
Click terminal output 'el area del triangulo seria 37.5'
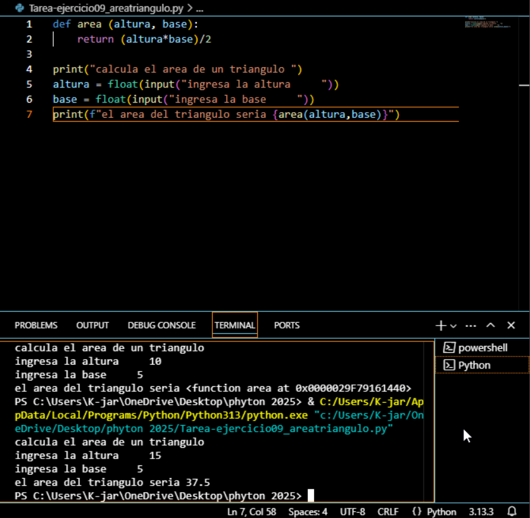click(112, 483)
